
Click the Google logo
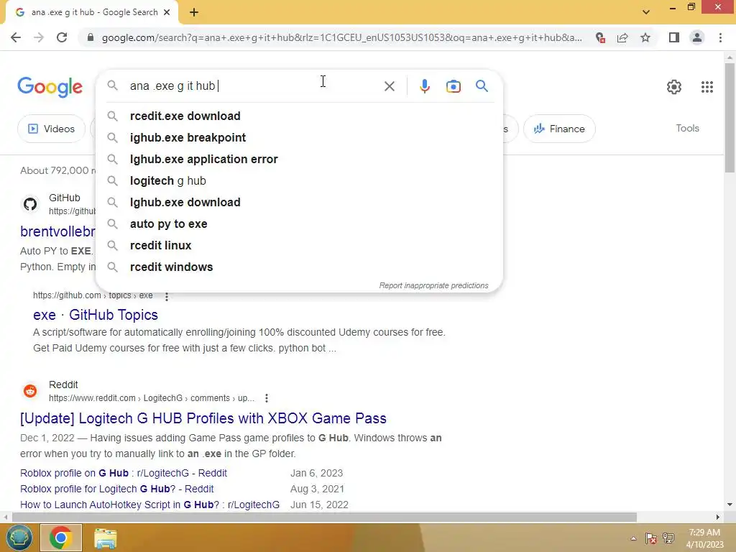pyautogui.click(x=50, y=87)
